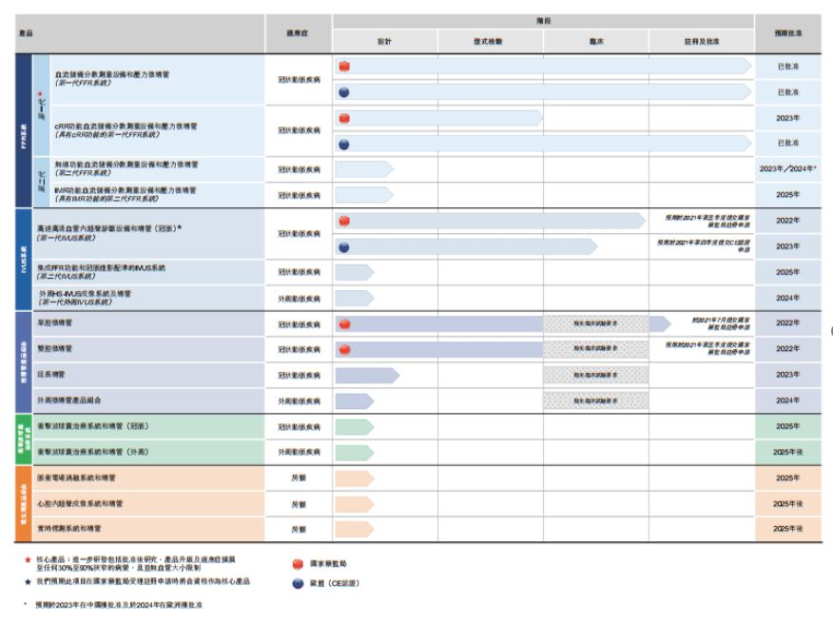
Task: Click the 2023年/2024年* expected approval cell
Action: tap(788, 169)
